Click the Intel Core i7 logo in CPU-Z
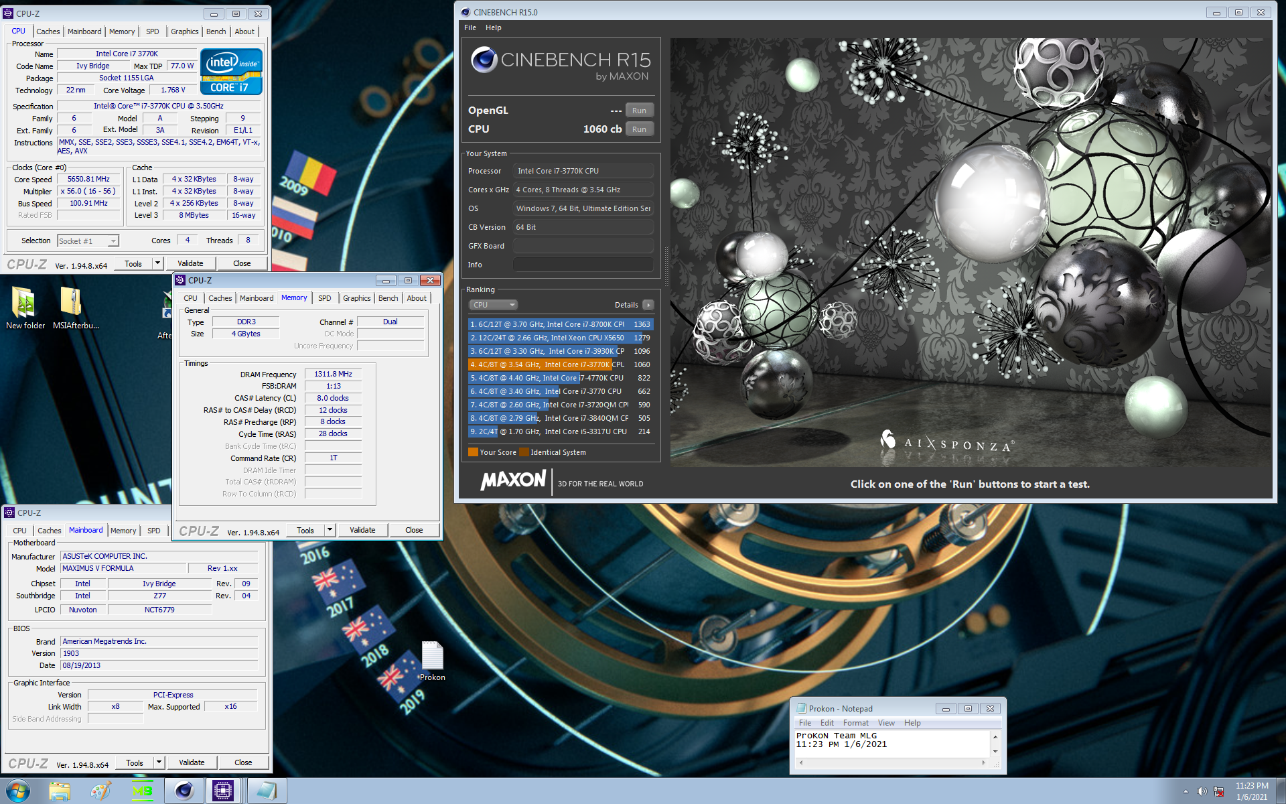Viewport: 1286px width, 804px height. point(231,71)
